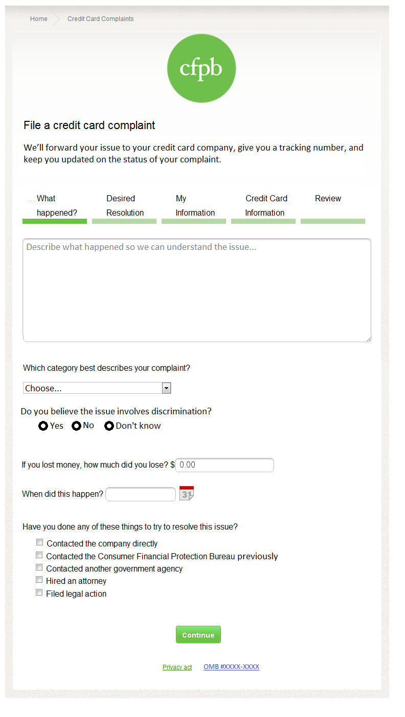Check Contacted the CFPB previously box
The image size is (405, 717).
(x=39, y=555)
